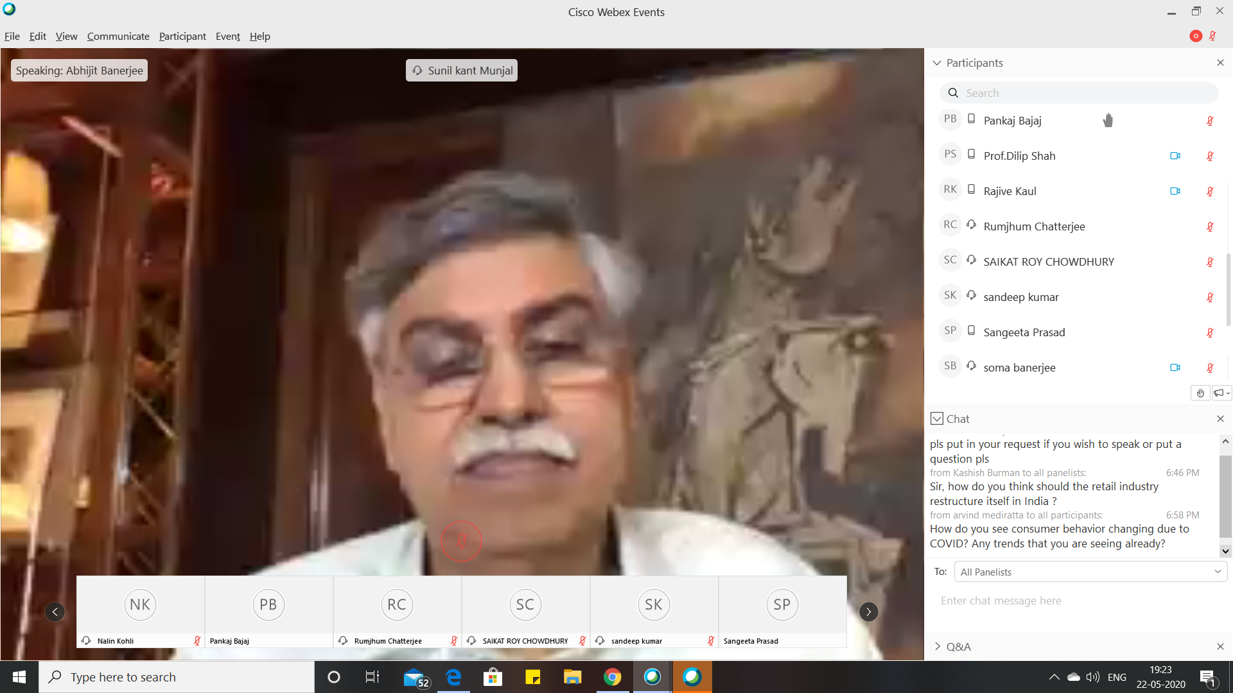The image size is (1233, 693).
Task: Collapse the Participants panel chevron
Action: pos(937,63)
